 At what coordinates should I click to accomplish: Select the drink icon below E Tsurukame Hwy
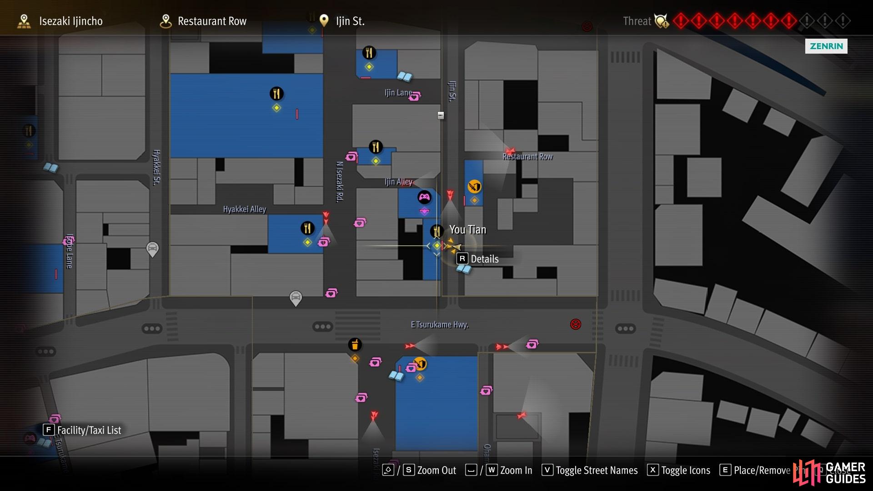tap(355, 345)
